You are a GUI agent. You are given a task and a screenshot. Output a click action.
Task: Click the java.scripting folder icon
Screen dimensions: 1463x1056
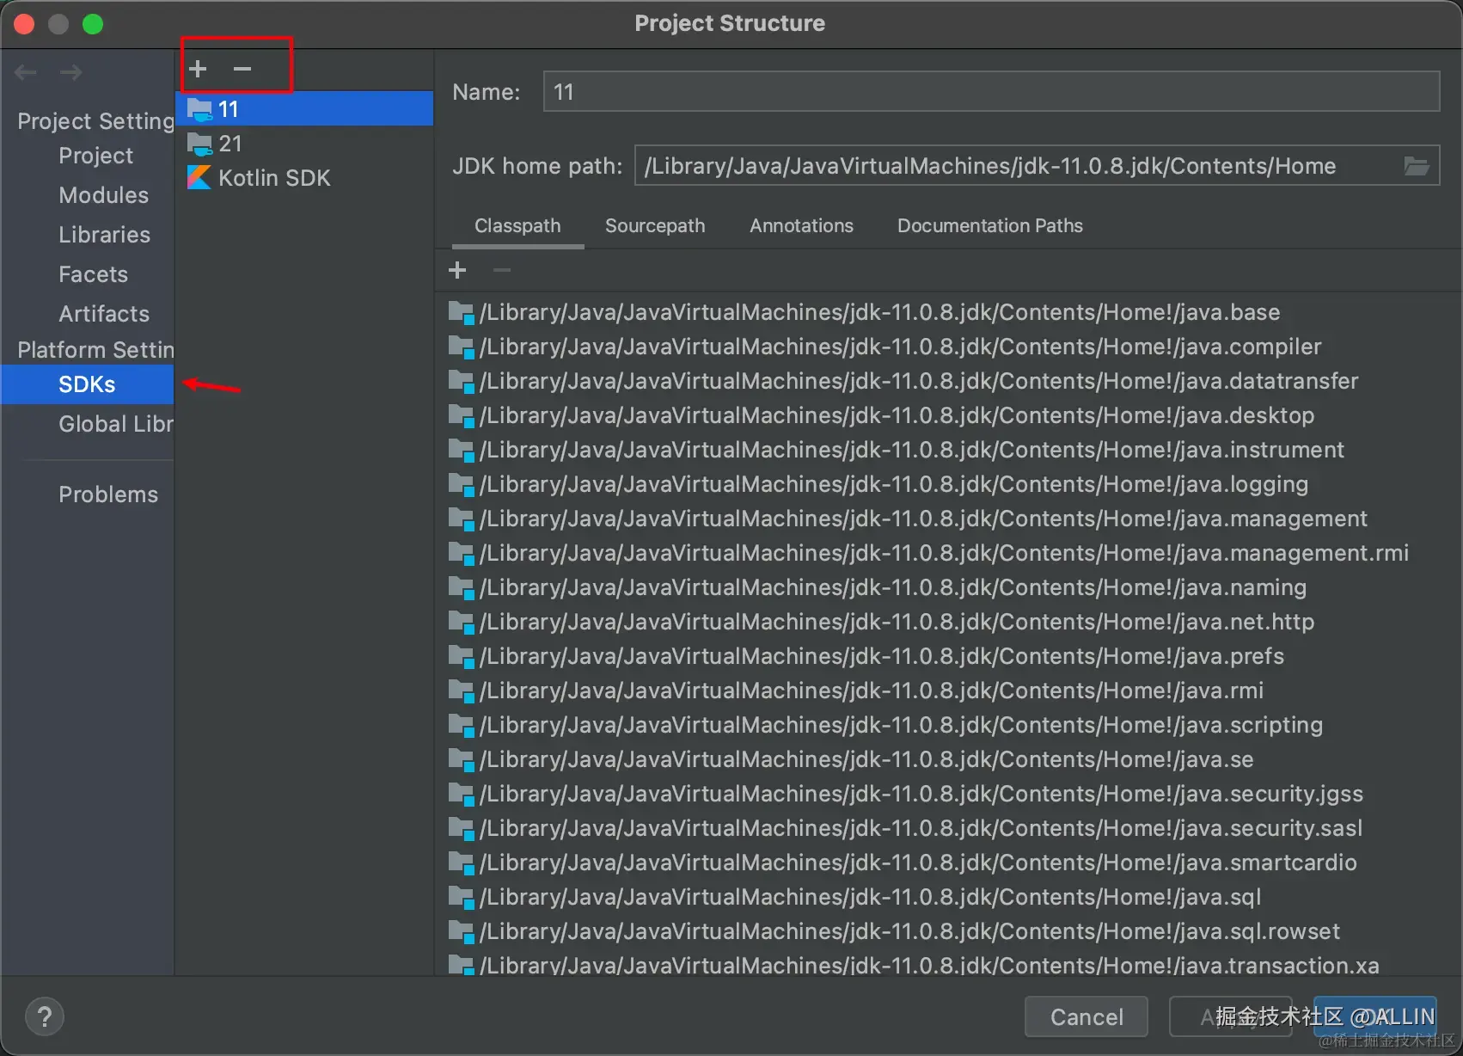coord(461,726)
